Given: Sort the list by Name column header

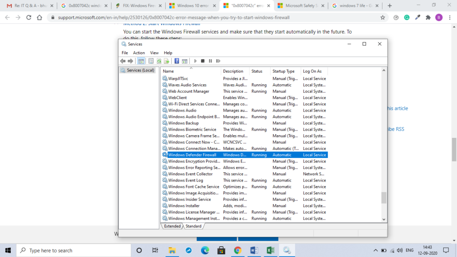Looking at the screenshot, I should click(x=168, y=71).
